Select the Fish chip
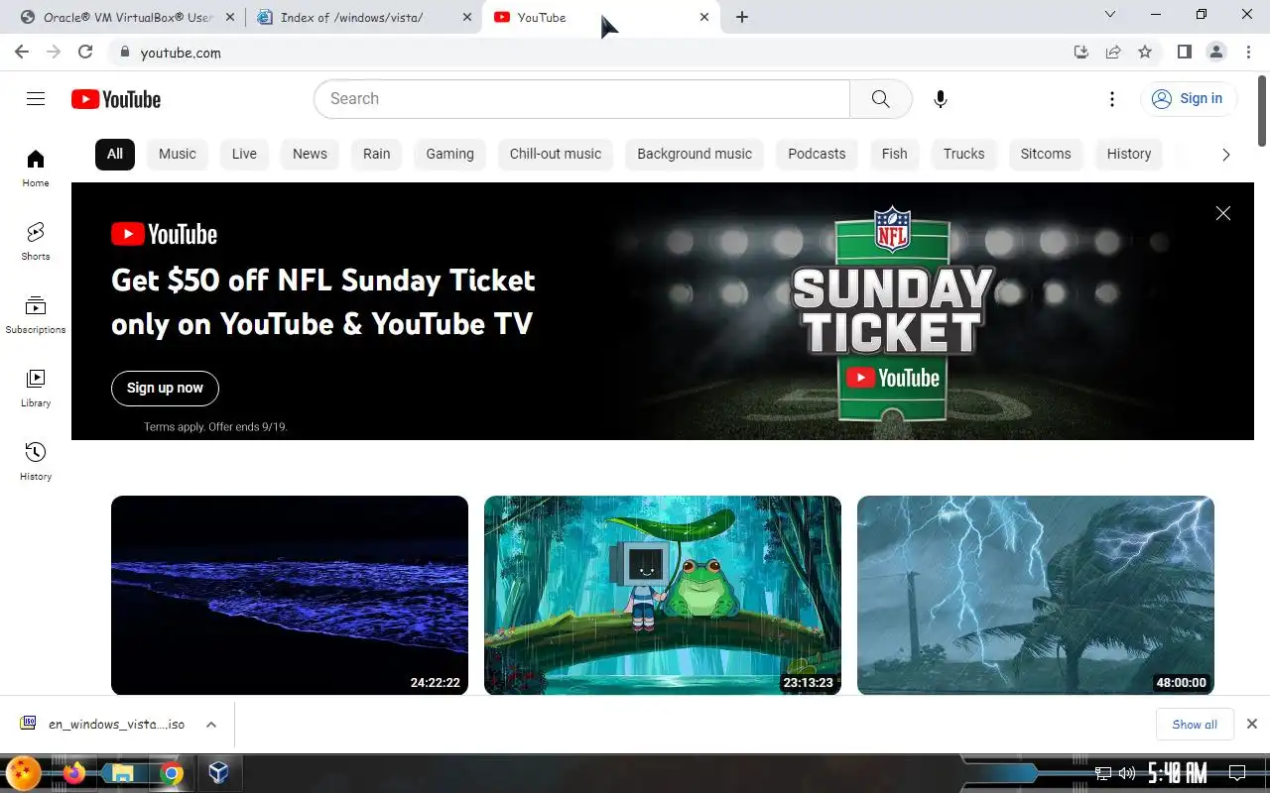This screenshot has width=1270, height=793. pyautogui.click(x=895, y=154)
